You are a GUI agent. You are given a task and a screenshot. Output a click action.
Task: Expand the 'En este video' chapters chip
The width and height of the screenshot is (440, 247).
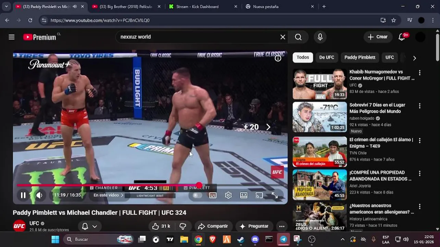pos(109,195)
